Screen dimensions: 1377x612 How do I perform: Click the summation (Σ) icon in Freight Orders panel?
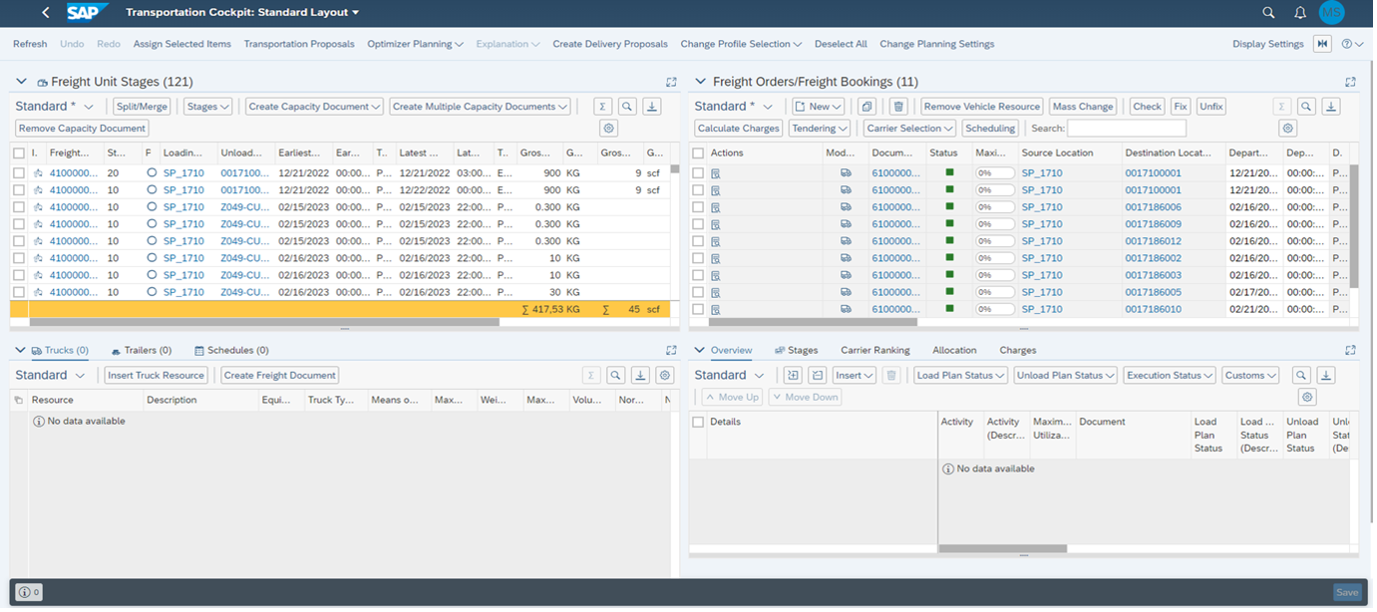[x=1281, y=106]
